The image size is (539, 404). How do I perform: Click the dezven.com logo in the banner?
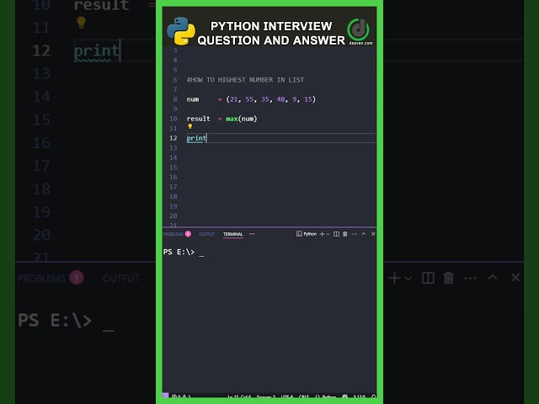(359, 31)
